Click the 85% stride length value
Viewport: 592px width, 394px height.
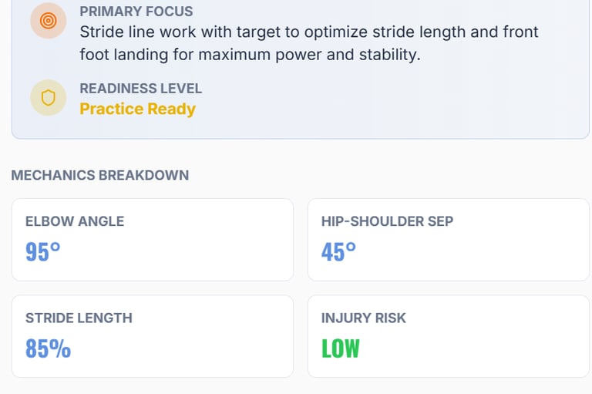point(48,349)
